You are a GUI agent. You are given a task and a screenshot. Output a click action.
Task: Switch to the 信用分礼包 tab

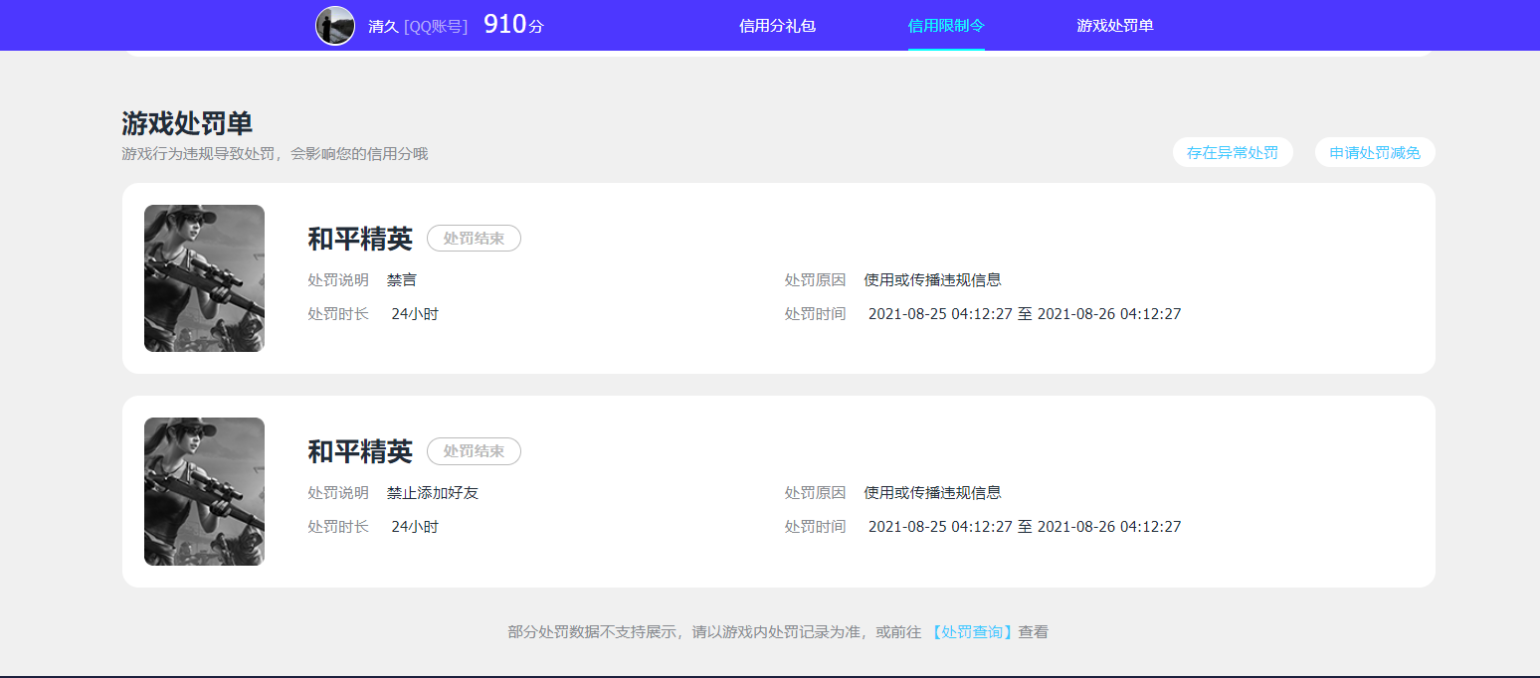pyautogui.click(x=777, y=26)
